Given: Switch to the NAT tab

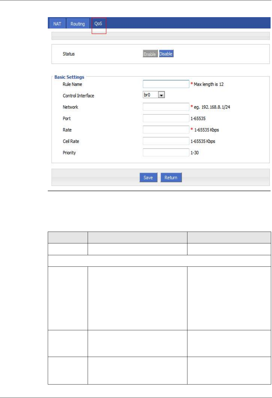Looking at the screenshot, I should coord(57,24).
